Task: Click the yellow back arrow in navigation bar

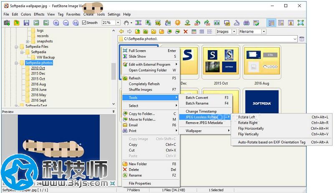Action: tap(121, 31)
